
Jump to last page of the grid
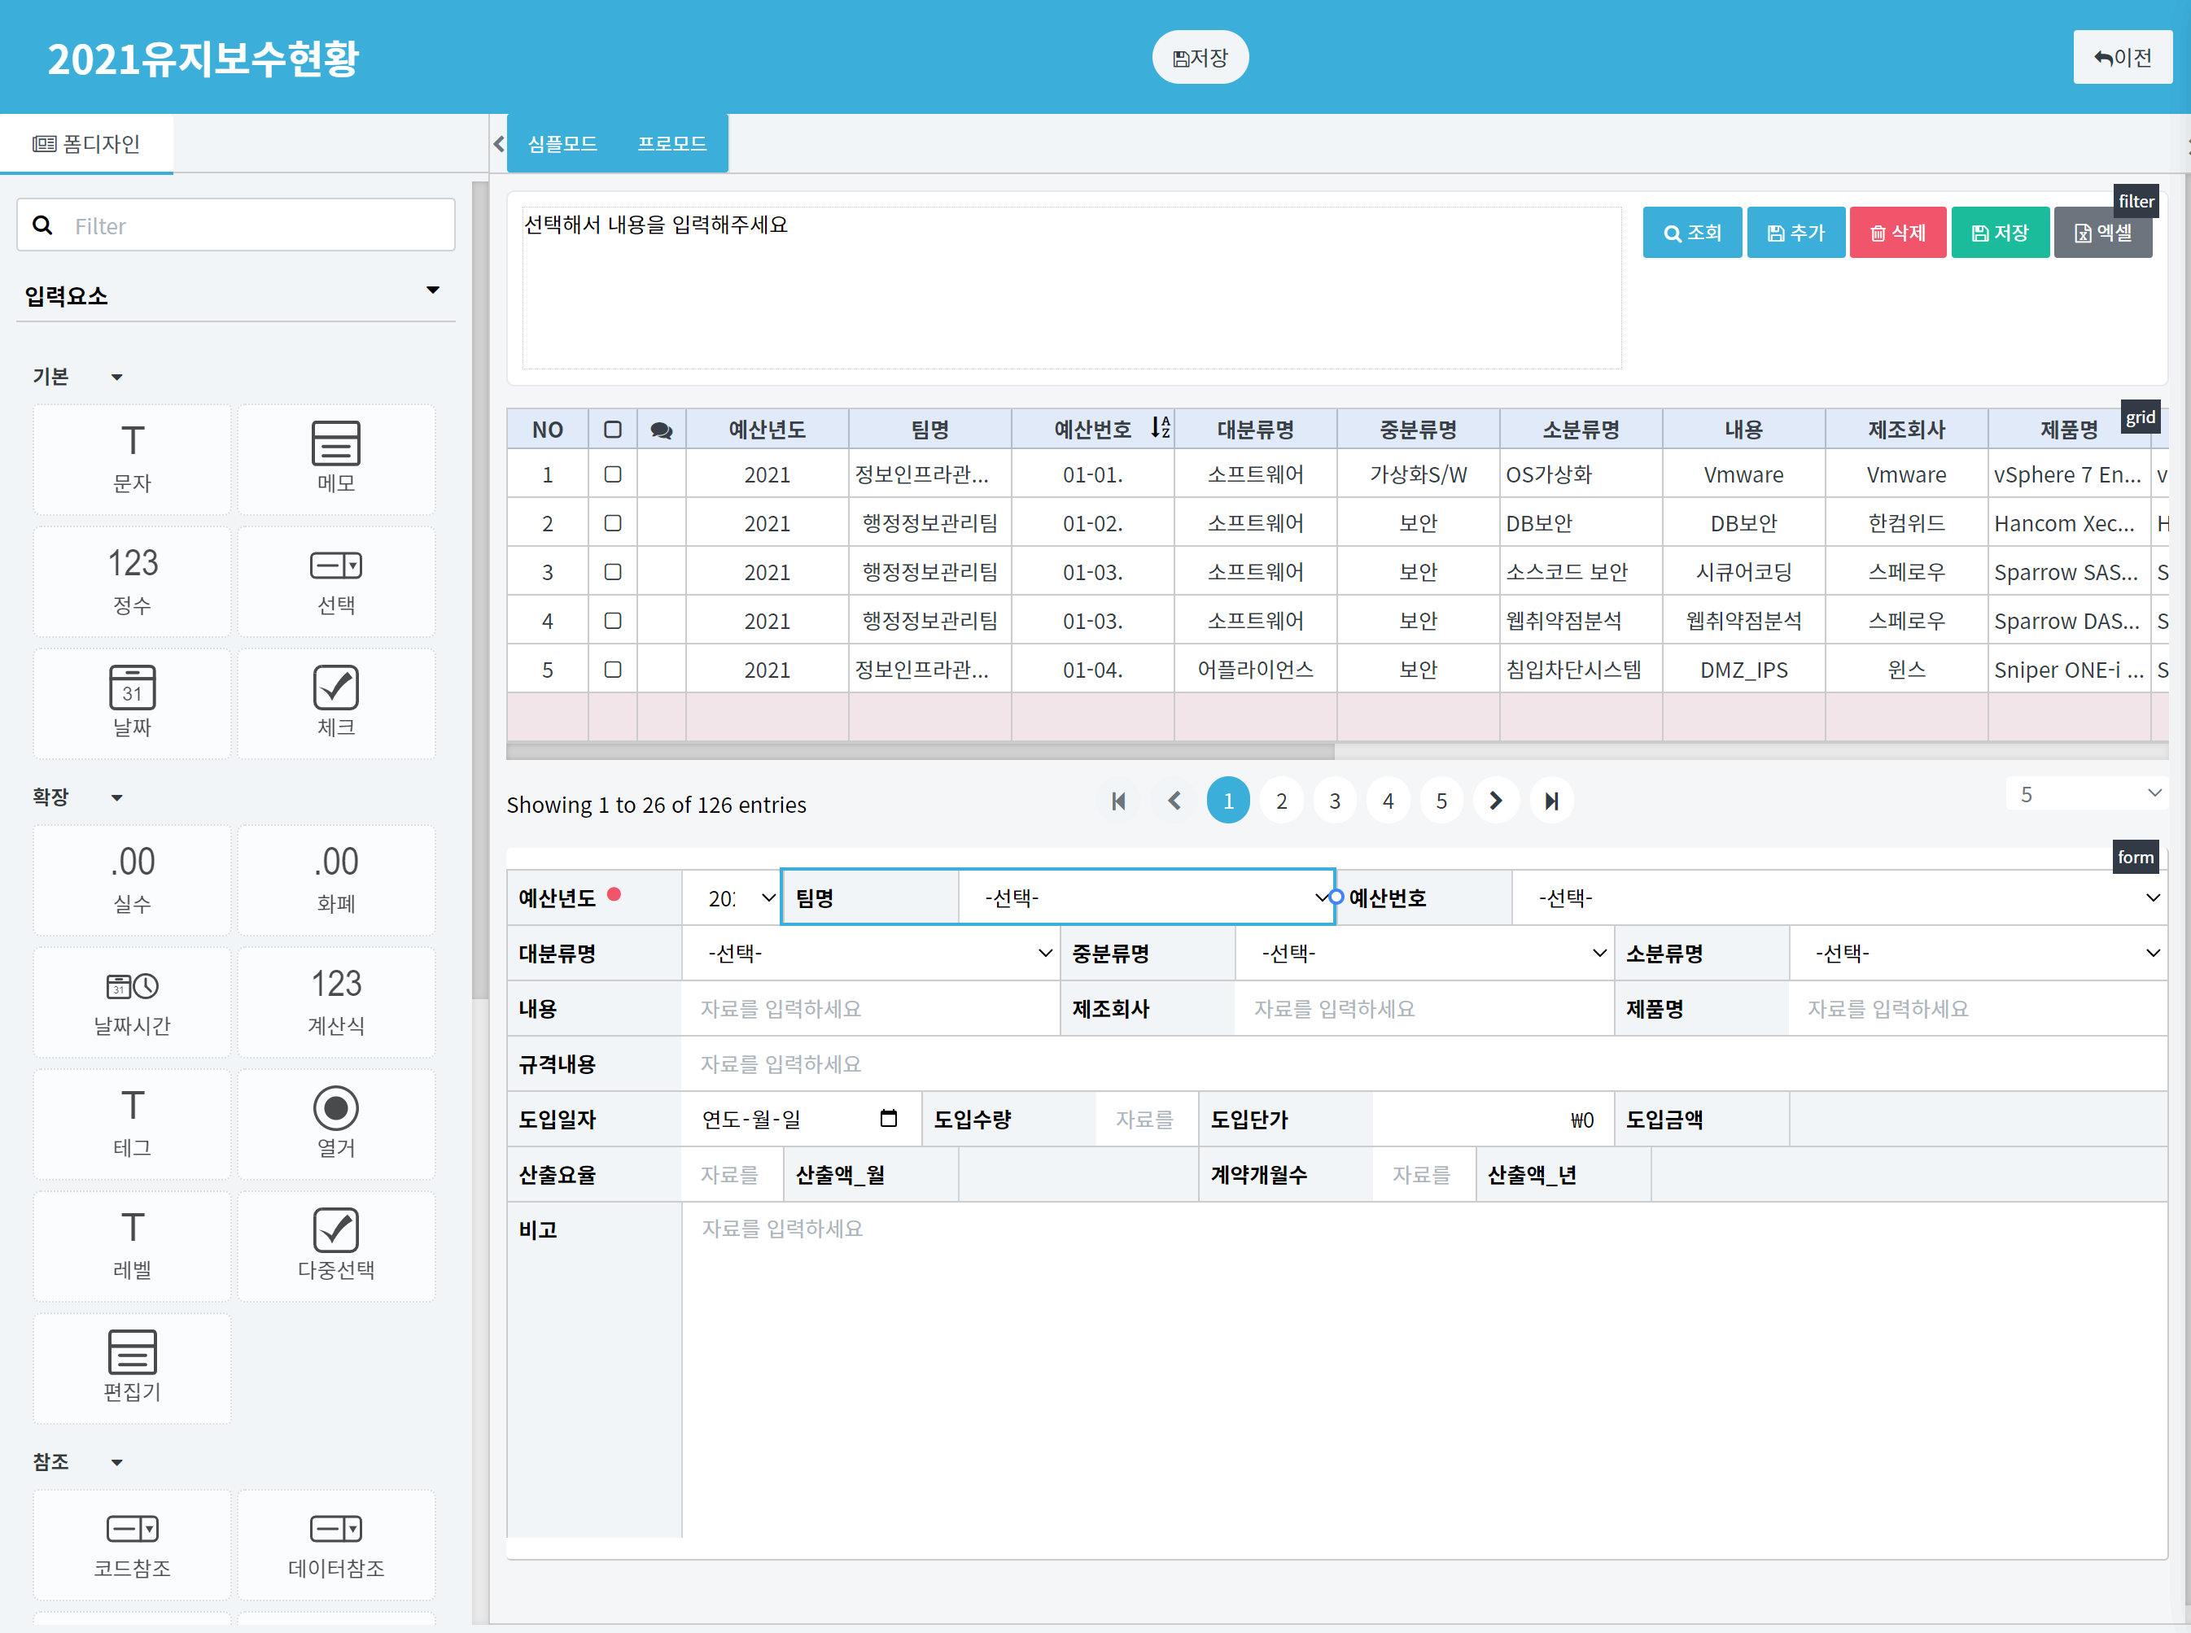click(1551, 801)
